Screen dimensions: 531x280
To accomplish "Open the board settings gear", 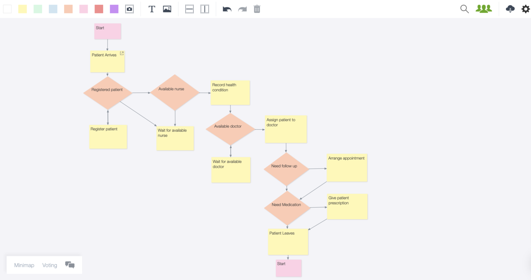I will coord(525,9).
